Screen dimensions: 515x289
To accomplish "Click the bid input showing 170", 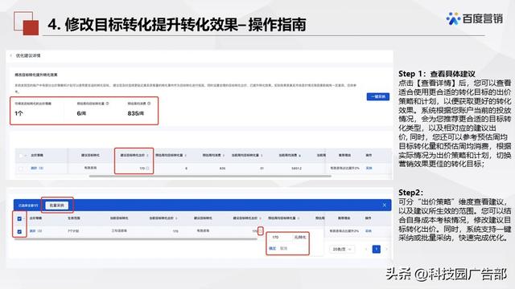I will click(281, 237).
